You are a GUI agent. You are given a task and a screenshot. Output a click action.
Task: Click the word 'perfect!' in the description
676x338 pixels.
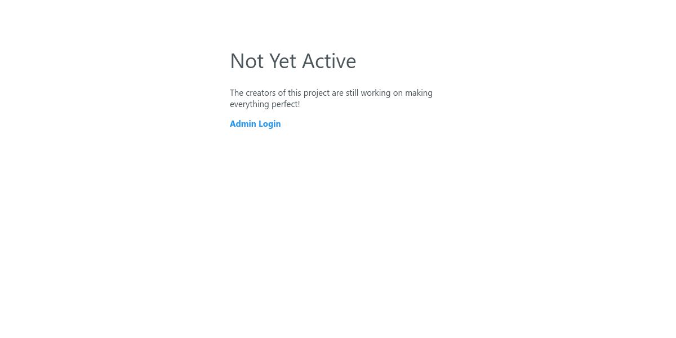pyautogui.click(x=286, y=104)
